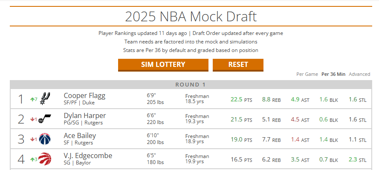Switch stats view to Advanced
This screenshot has height=170, width=379.
[x=359, y=75]
